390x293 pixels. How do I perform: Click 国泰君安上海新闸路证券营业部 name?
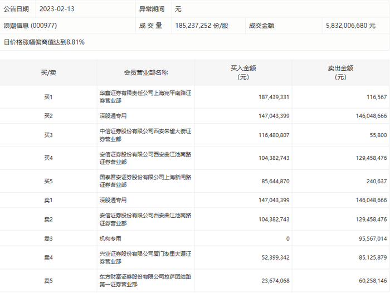(x=145, y=181)
